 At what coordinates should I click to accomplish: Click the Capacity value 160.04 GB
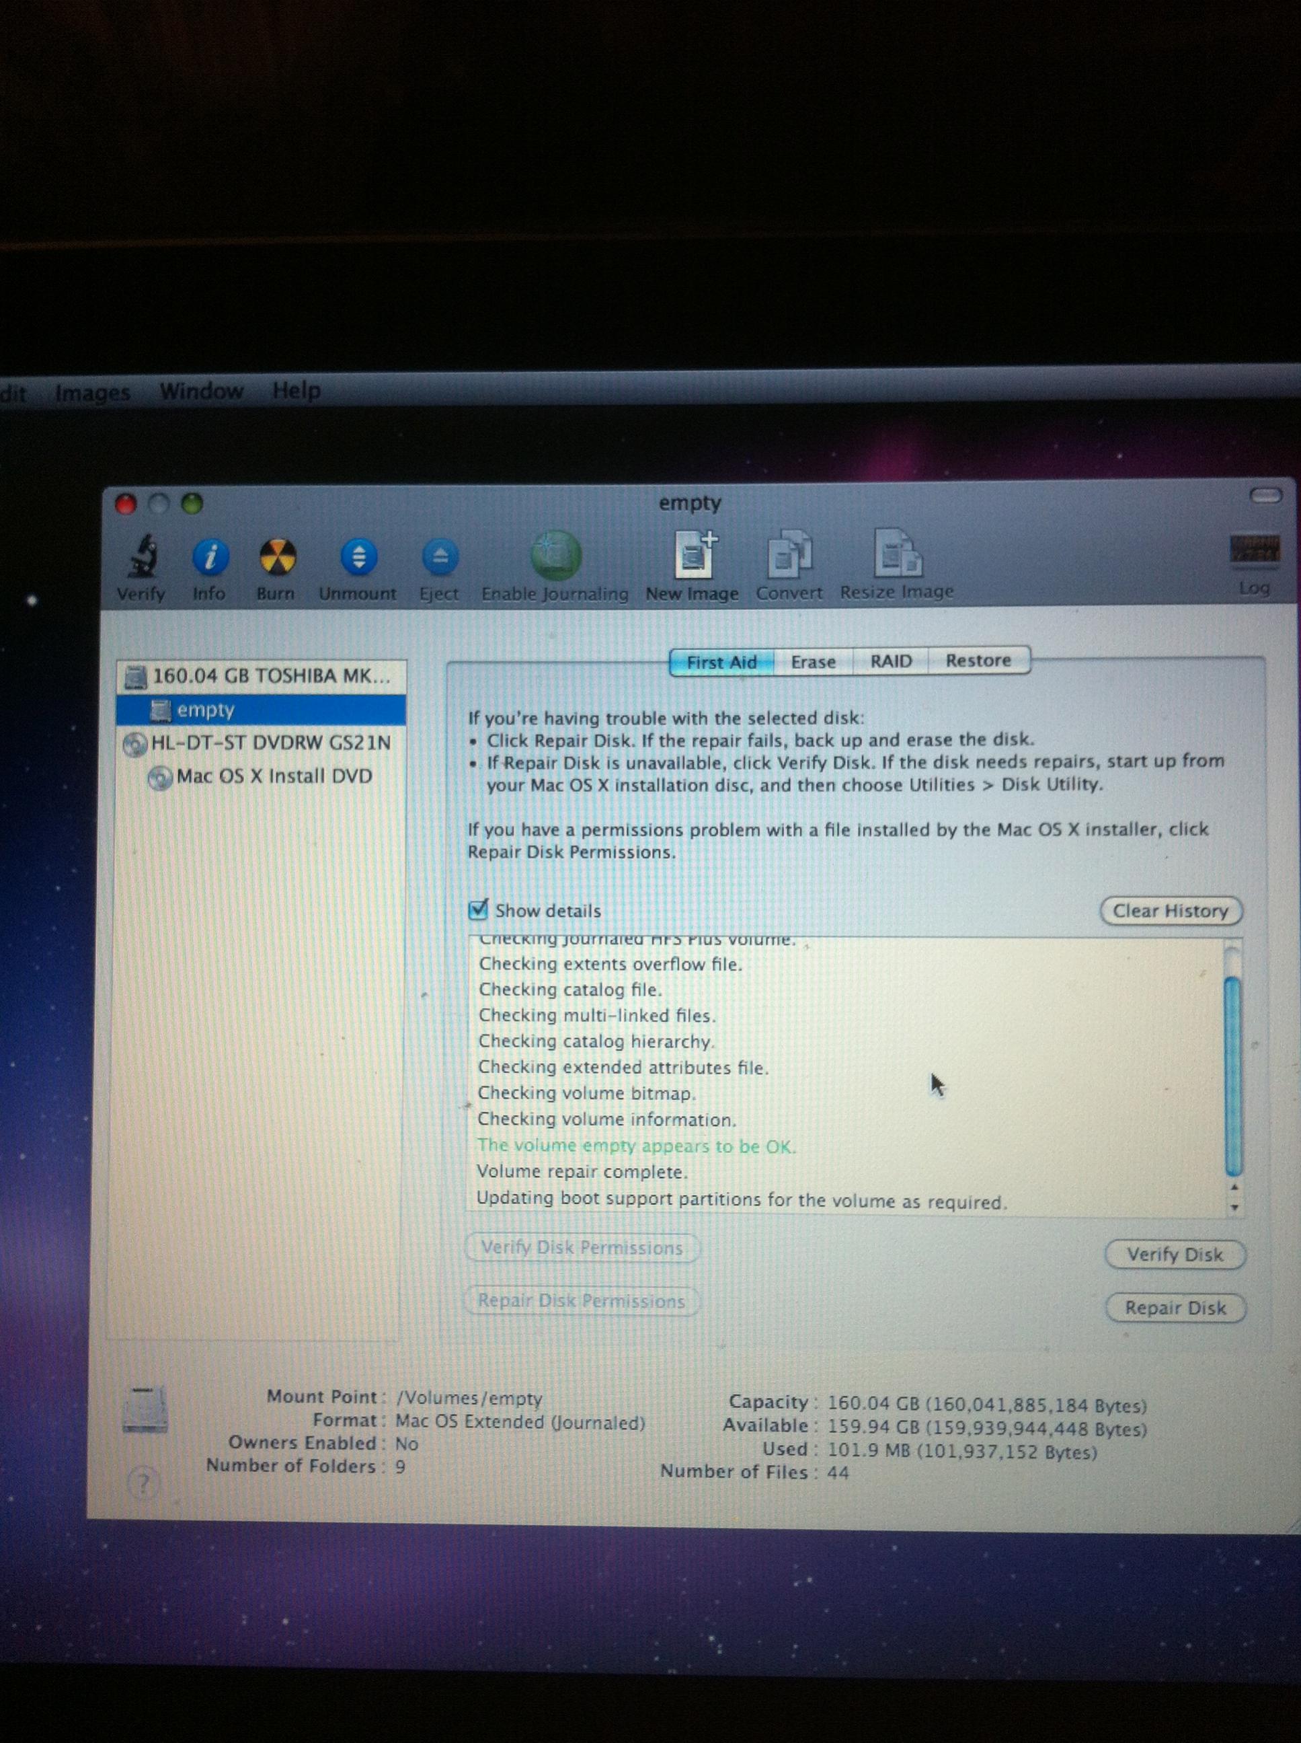(987, 1405)
